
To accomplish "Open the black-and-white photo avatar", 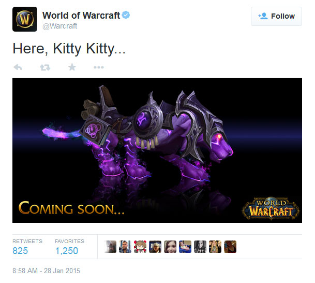I will click(200, 247).
